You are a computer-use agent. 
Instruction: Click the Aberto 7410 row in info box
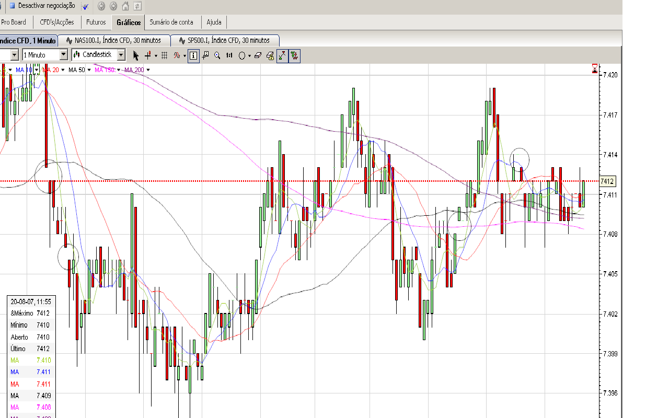pyautogui.click(x=30, y=337)
